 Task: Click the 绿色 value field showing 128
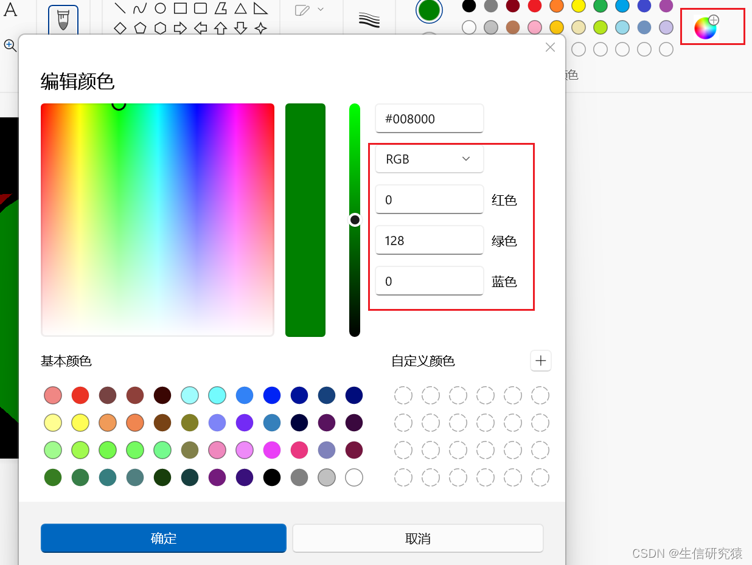430,240
